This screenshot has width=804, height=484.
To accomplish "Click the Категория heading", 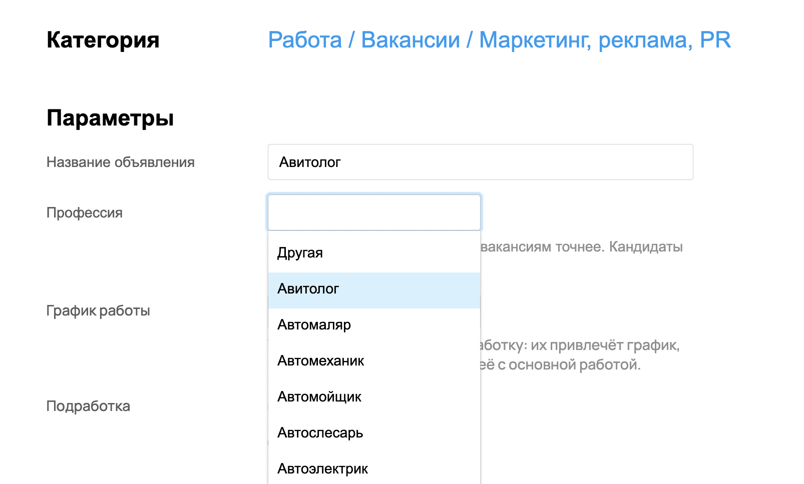I will [103, 40].
